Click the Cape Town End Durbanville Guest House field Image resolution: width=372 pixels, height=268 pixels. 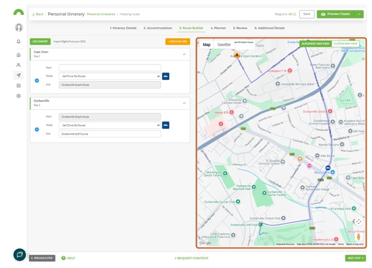coord(110,85)
